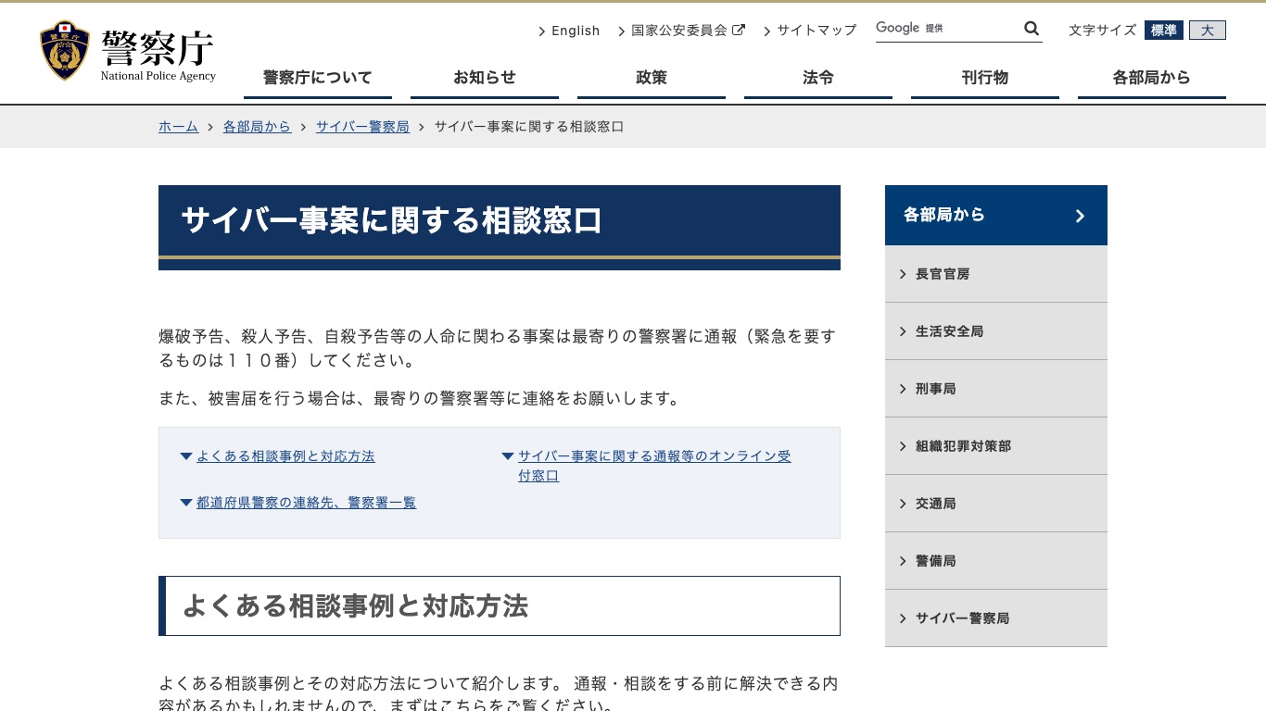The width and height of the screenshot is (1266, 711).
Task: Click the National Police Agency emblem logo
Action: tap(65, 51)
